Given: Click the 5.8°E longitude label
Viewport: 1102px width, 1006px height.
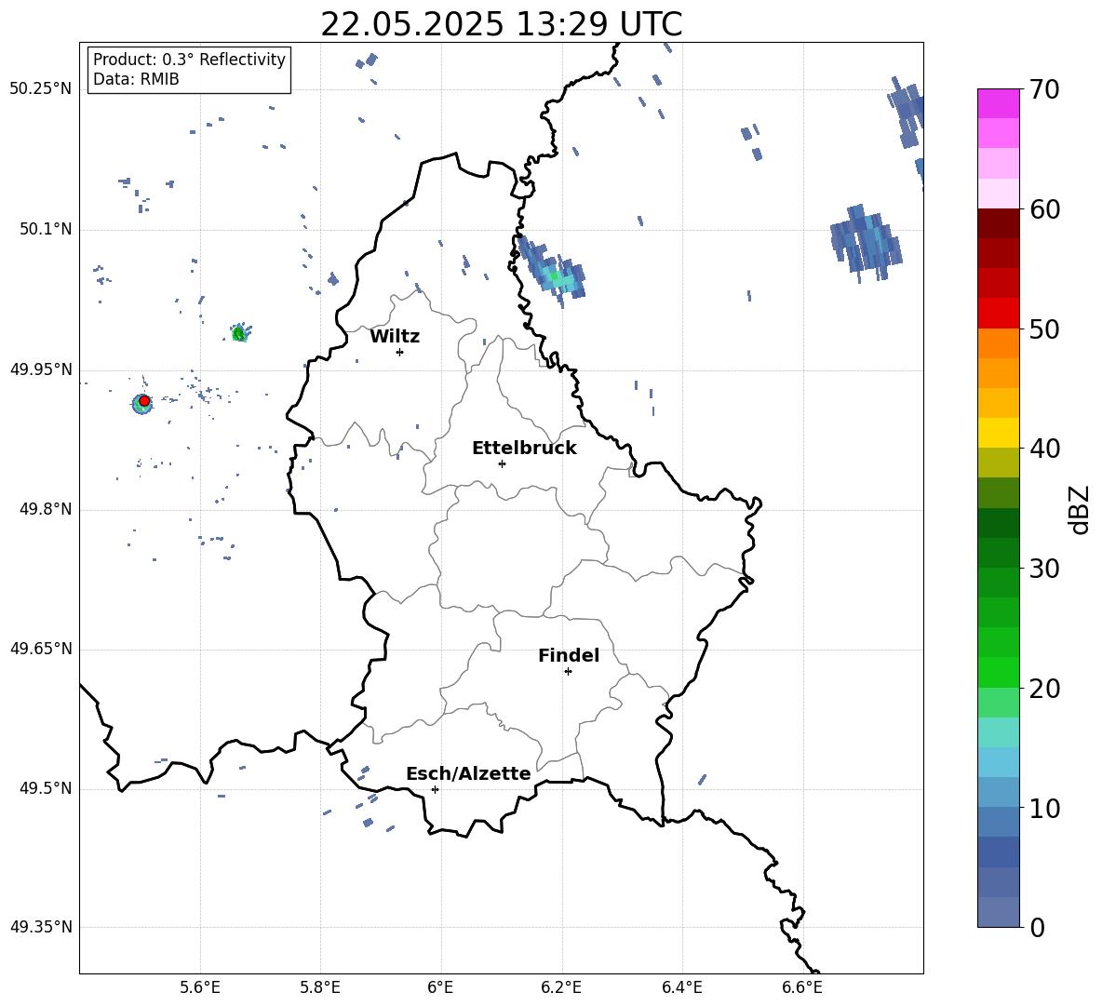Looking at the screenshot, I should [x=320, y=987].
